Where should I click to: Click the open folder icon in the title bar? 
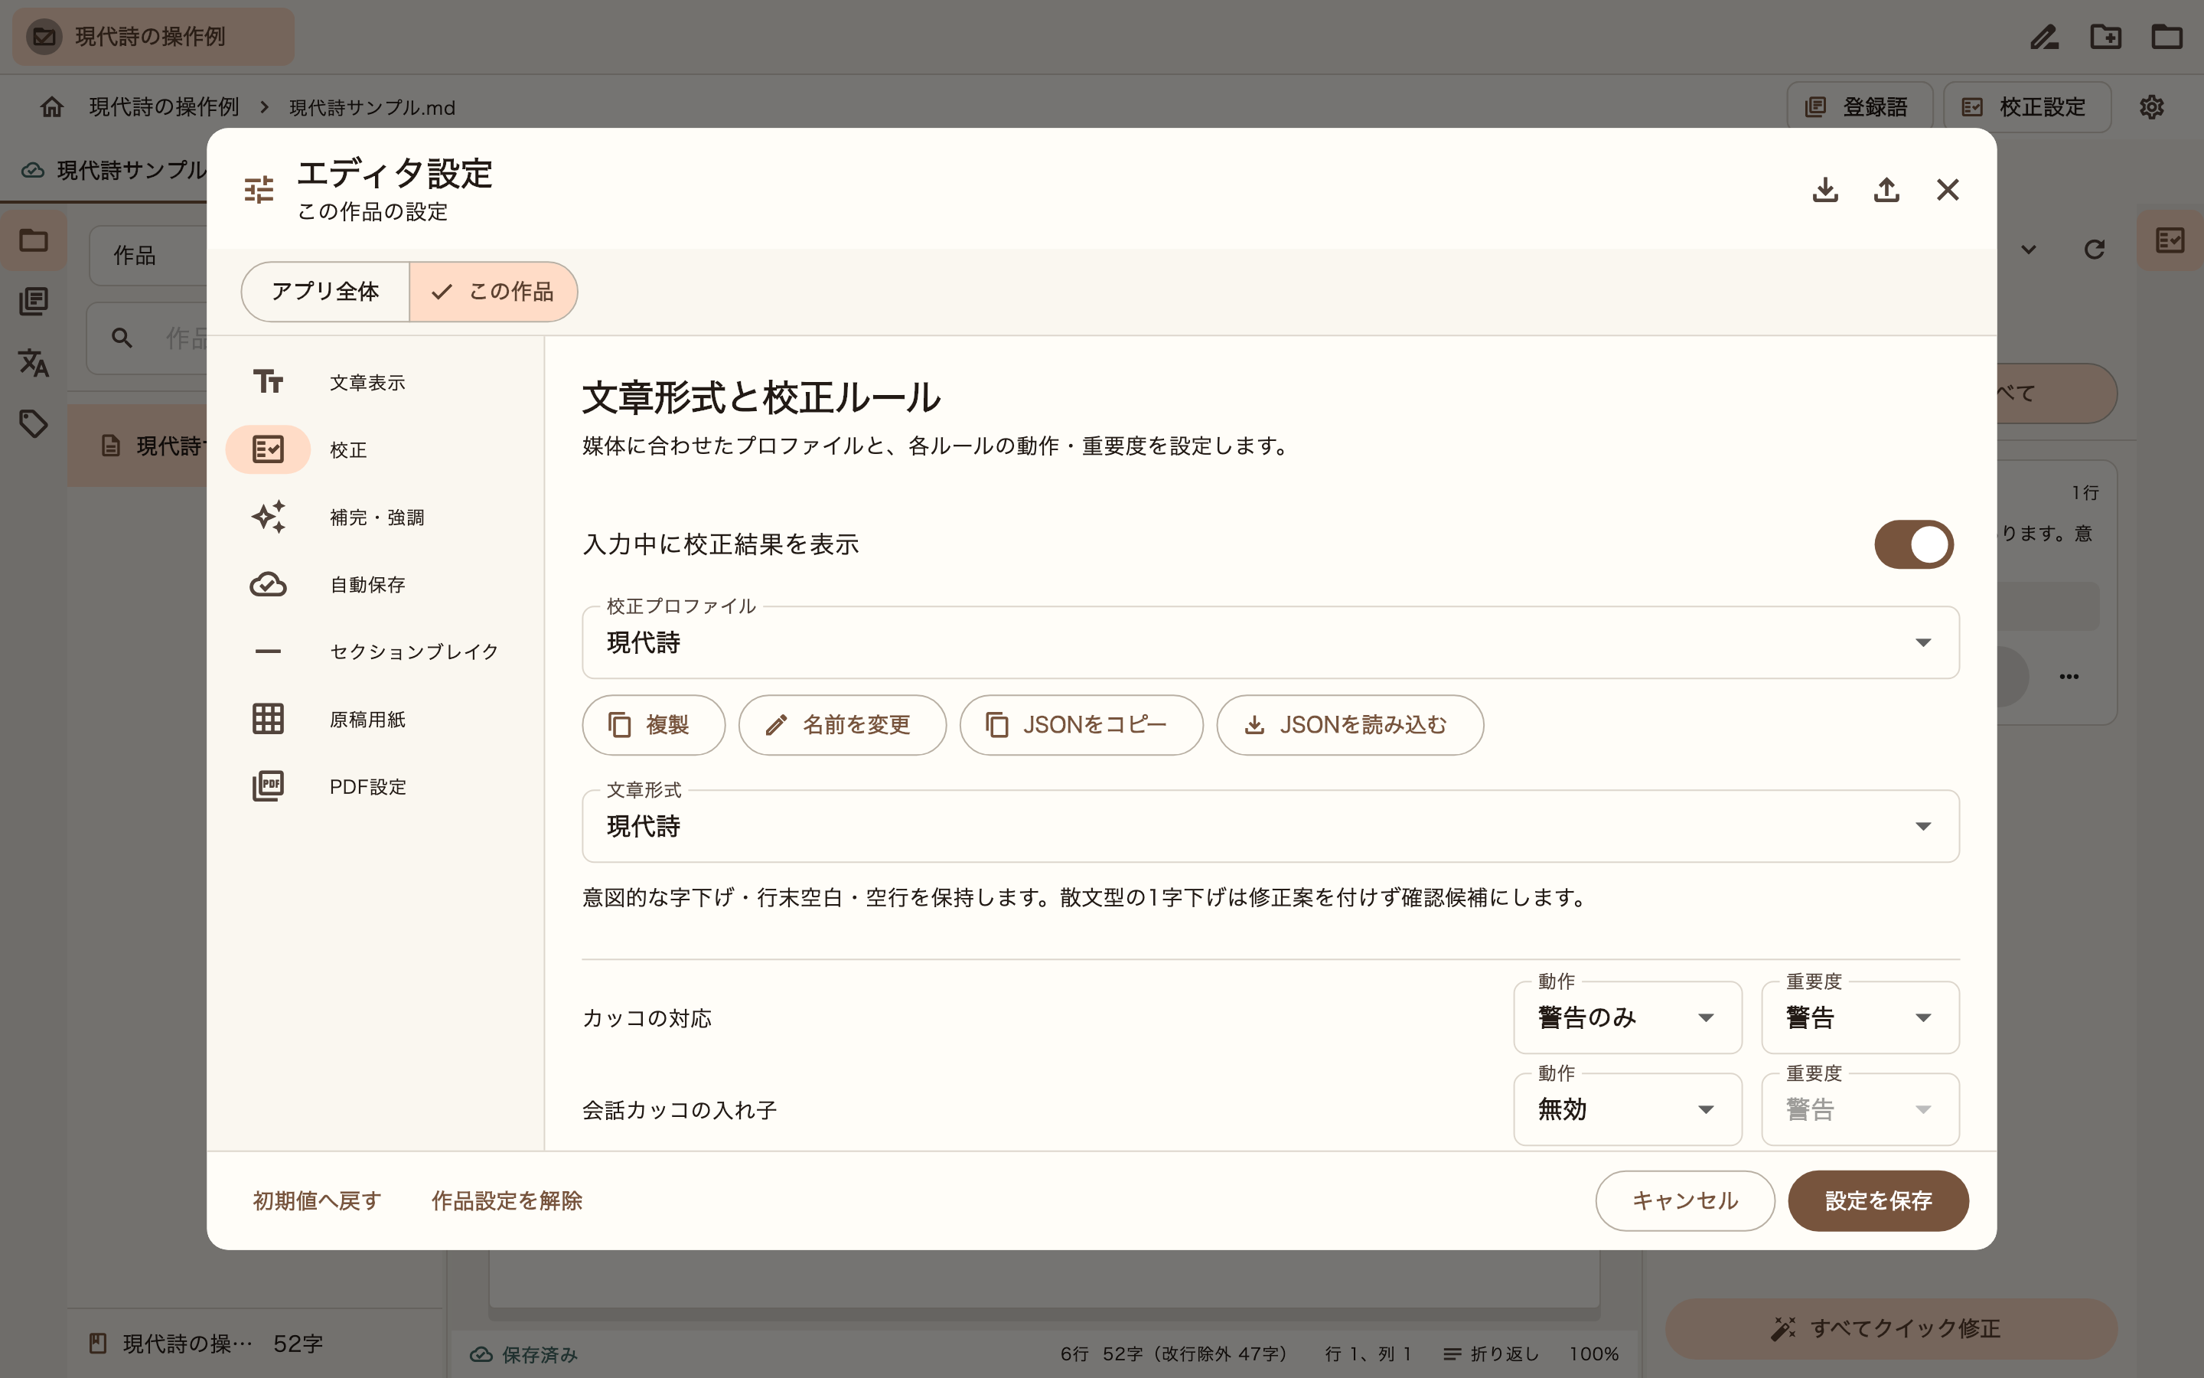click(2167, 37)
